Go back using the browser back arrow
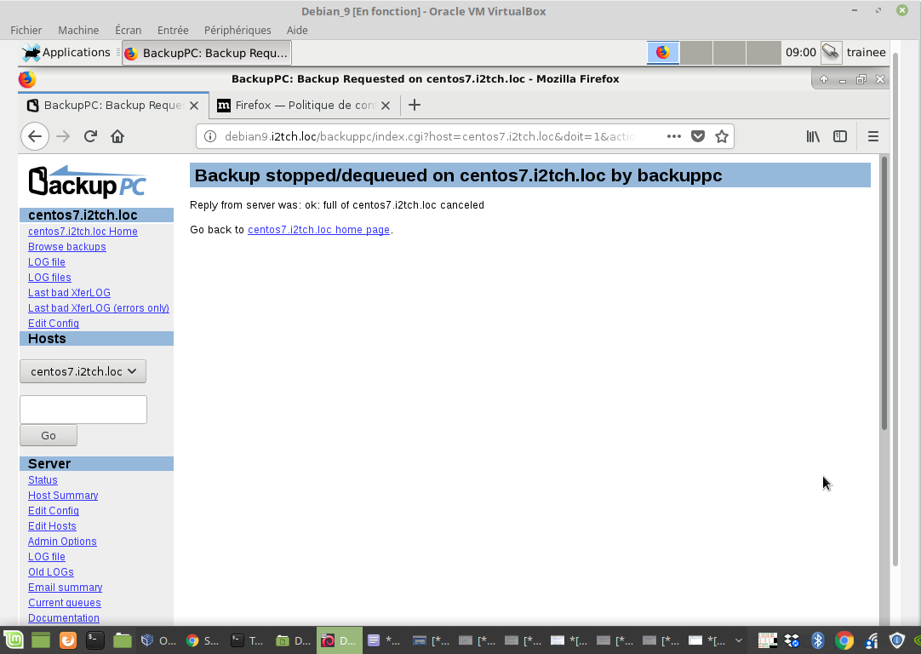Image resolution: width=921 pixels, height=654 pixels. pyautogui.click(x=34, y=136)
